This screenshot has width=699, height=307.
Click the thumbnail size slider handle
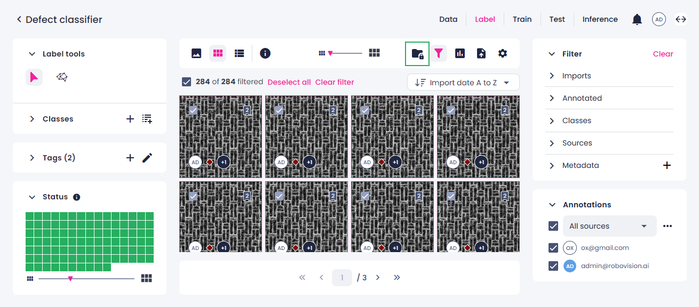tap(330, 53)
